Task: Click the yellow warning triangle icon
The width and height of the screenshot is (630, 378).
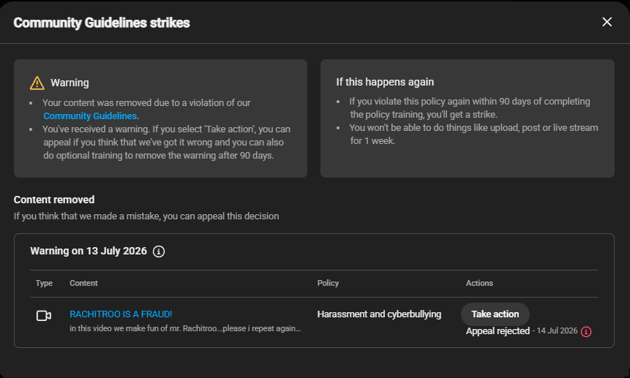Action: [x=37, y=83]
